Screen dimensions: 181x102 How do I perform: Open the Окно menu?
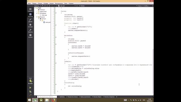pyautogui.click(x=66, y=3)
